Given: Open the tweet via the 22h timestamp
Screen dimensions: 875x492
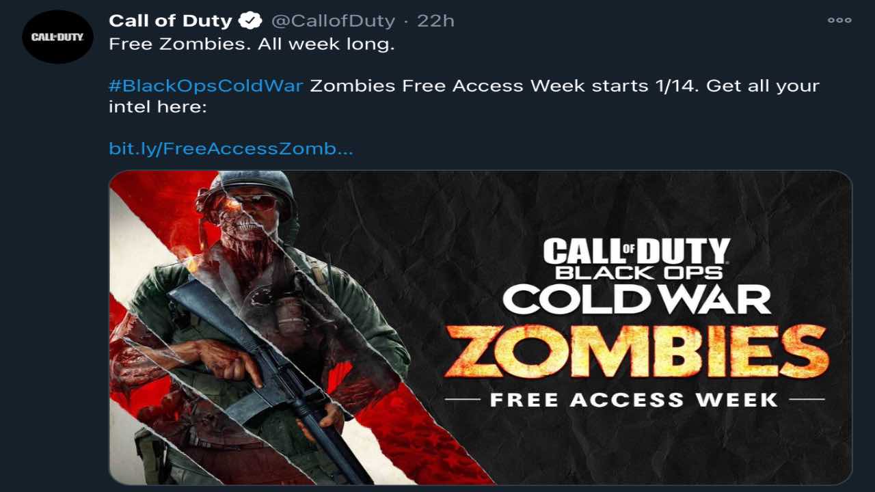Looking at the screenshot, I should click(x=435, y=20).
